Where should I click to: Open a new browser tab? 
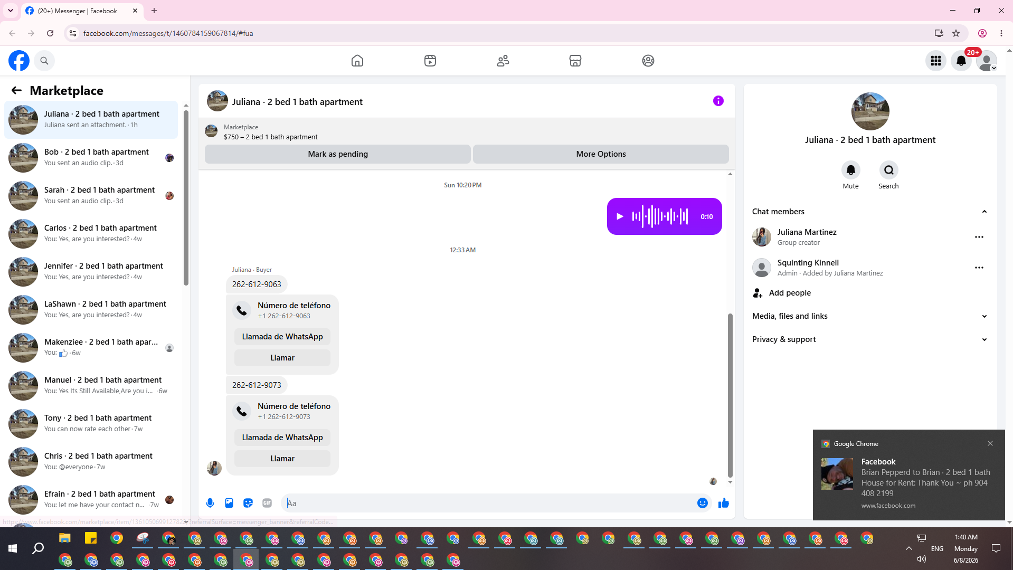(154, 11)
